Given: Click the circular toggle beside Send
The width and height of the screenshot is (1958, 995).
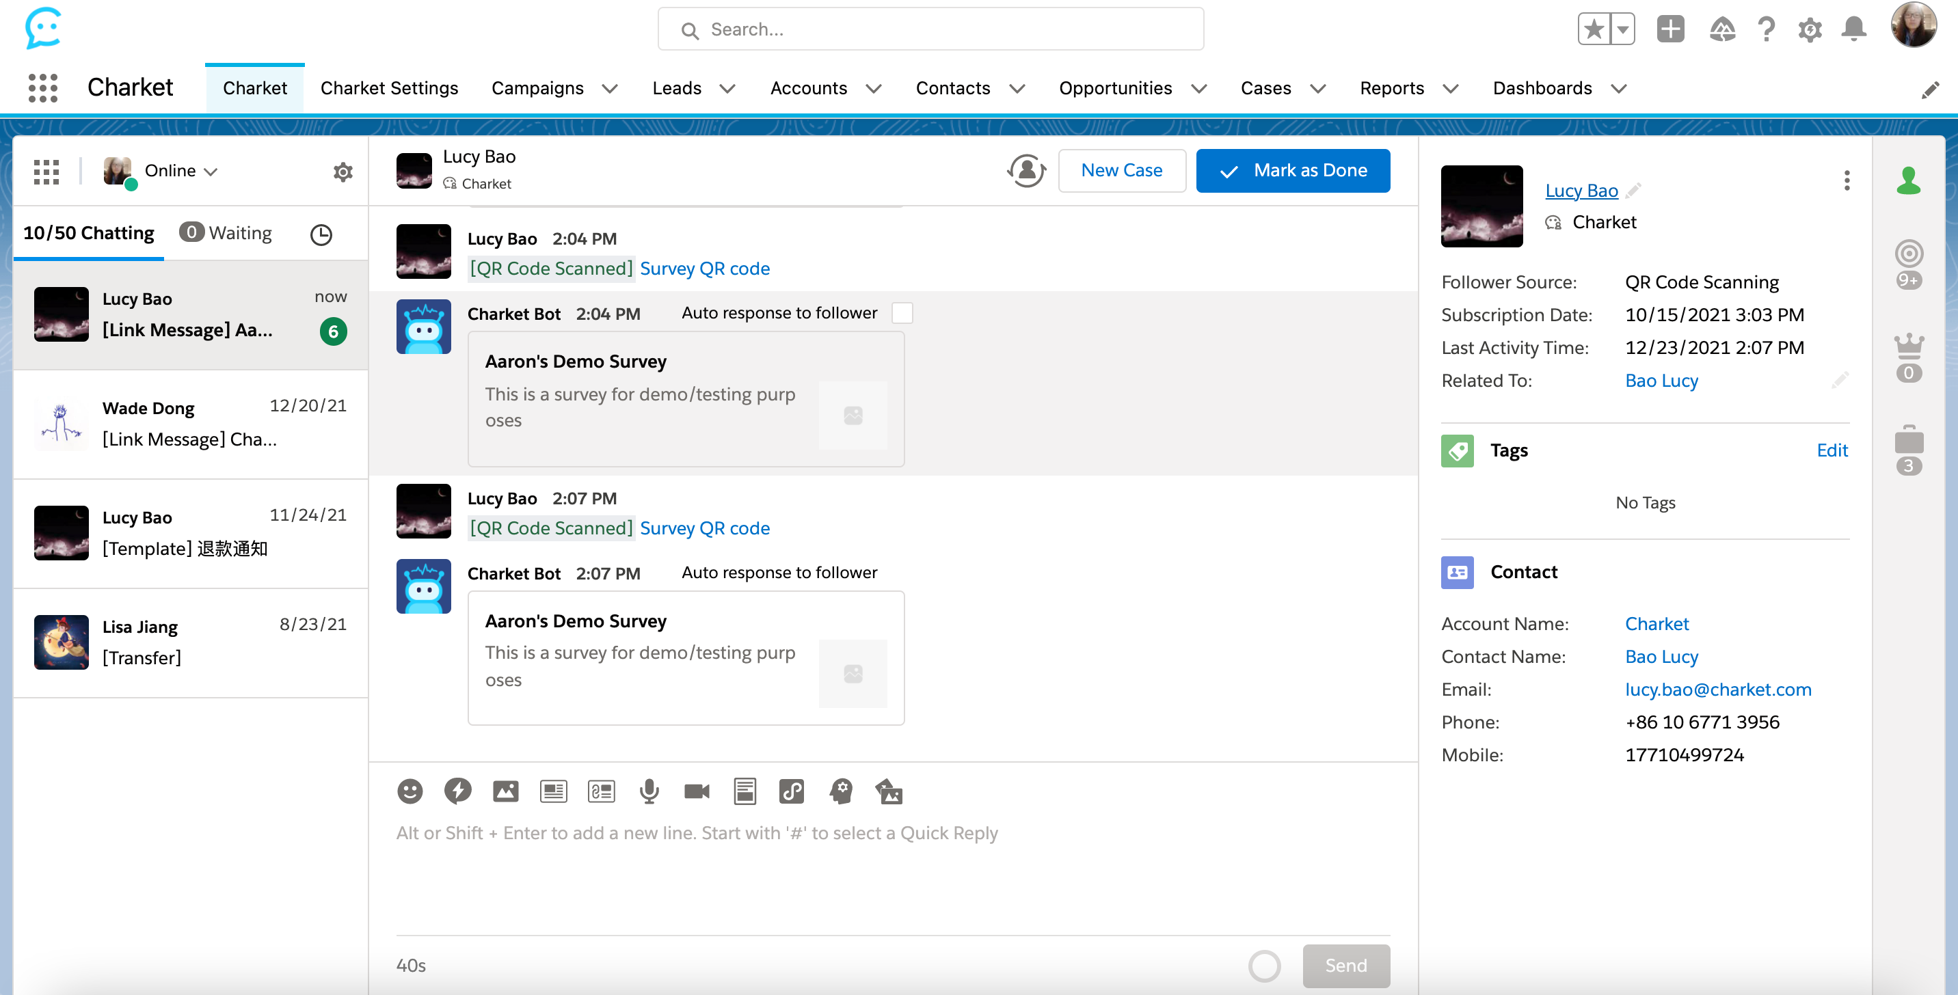Looking at the screenshot, I should 1264,966.
